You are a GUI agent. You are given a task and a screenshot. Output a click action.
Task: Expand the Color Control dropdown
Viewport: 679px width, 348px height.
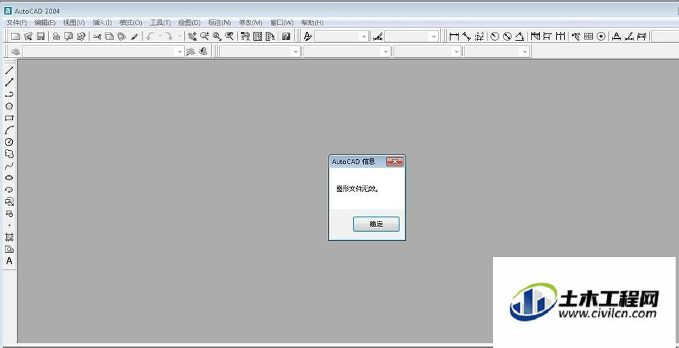coord(296,52)
